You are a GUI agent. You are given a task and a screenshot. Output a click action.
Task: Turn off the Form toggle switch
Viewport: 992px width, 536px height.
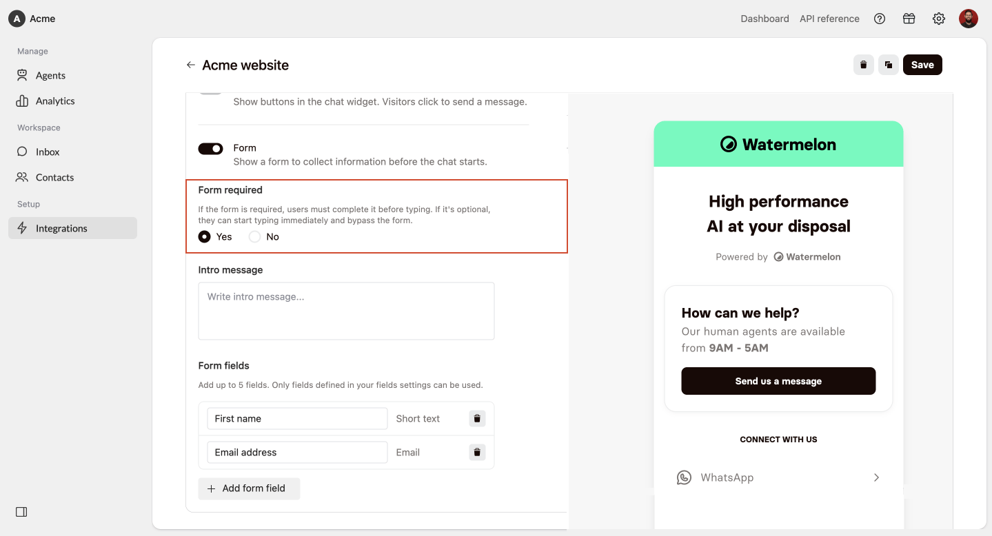pos(211,148)
